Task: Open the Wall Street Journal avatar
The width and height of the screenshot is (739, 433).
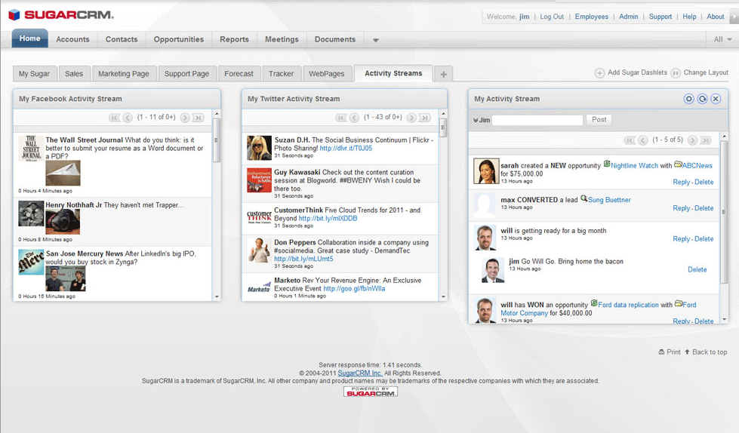Action: pyautogui.click(x=31, y=149)
